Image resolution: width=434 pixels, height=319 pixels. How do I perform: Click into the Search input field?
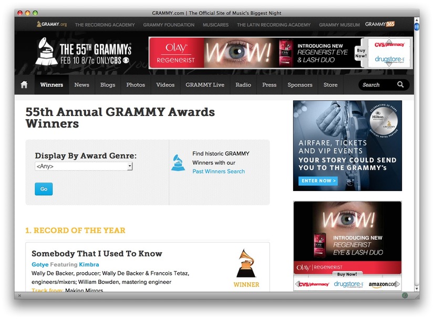point(378,84)
